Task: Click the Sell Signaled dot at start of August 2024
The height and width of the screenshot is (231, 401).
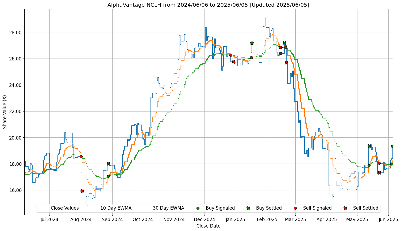Action: [x=81, y=157]
